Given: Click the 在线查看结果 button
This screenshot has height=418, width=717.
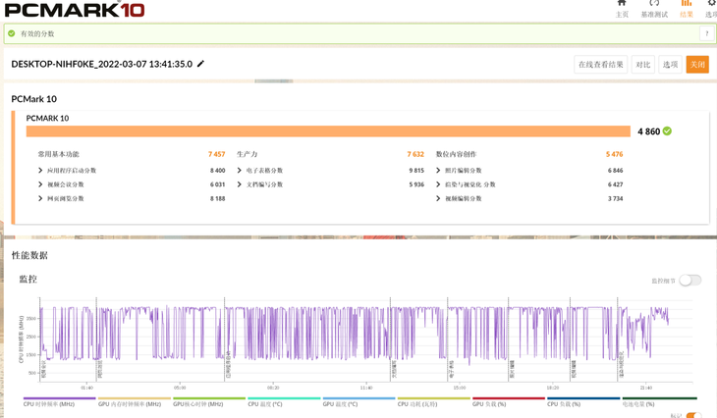Looking at the screenshot, I should click(600, 65).
